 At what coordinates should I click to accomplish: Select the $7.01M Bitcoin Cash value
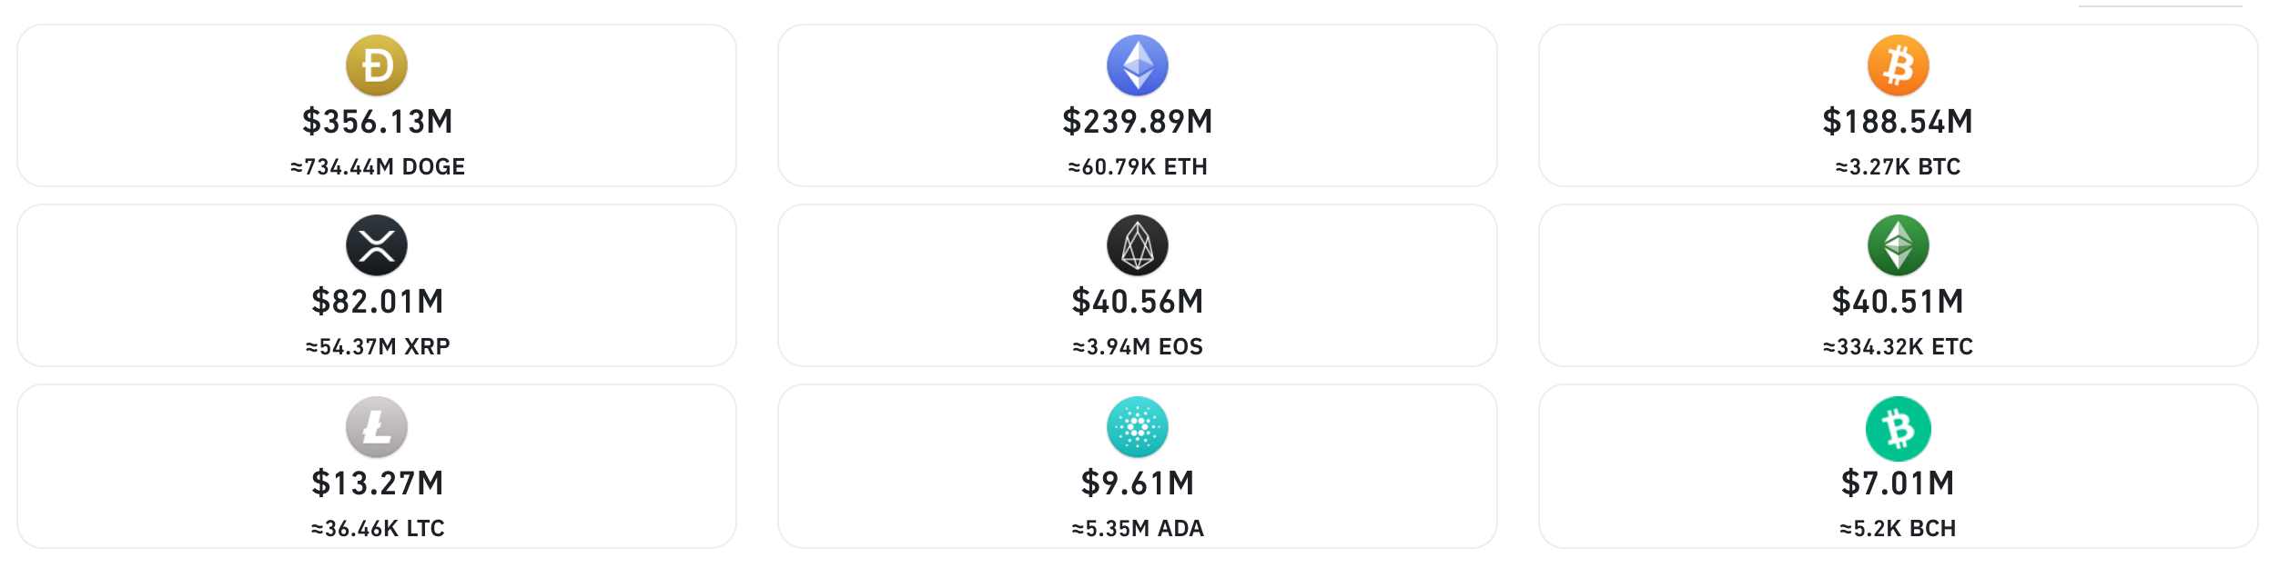coord(1898,483)
